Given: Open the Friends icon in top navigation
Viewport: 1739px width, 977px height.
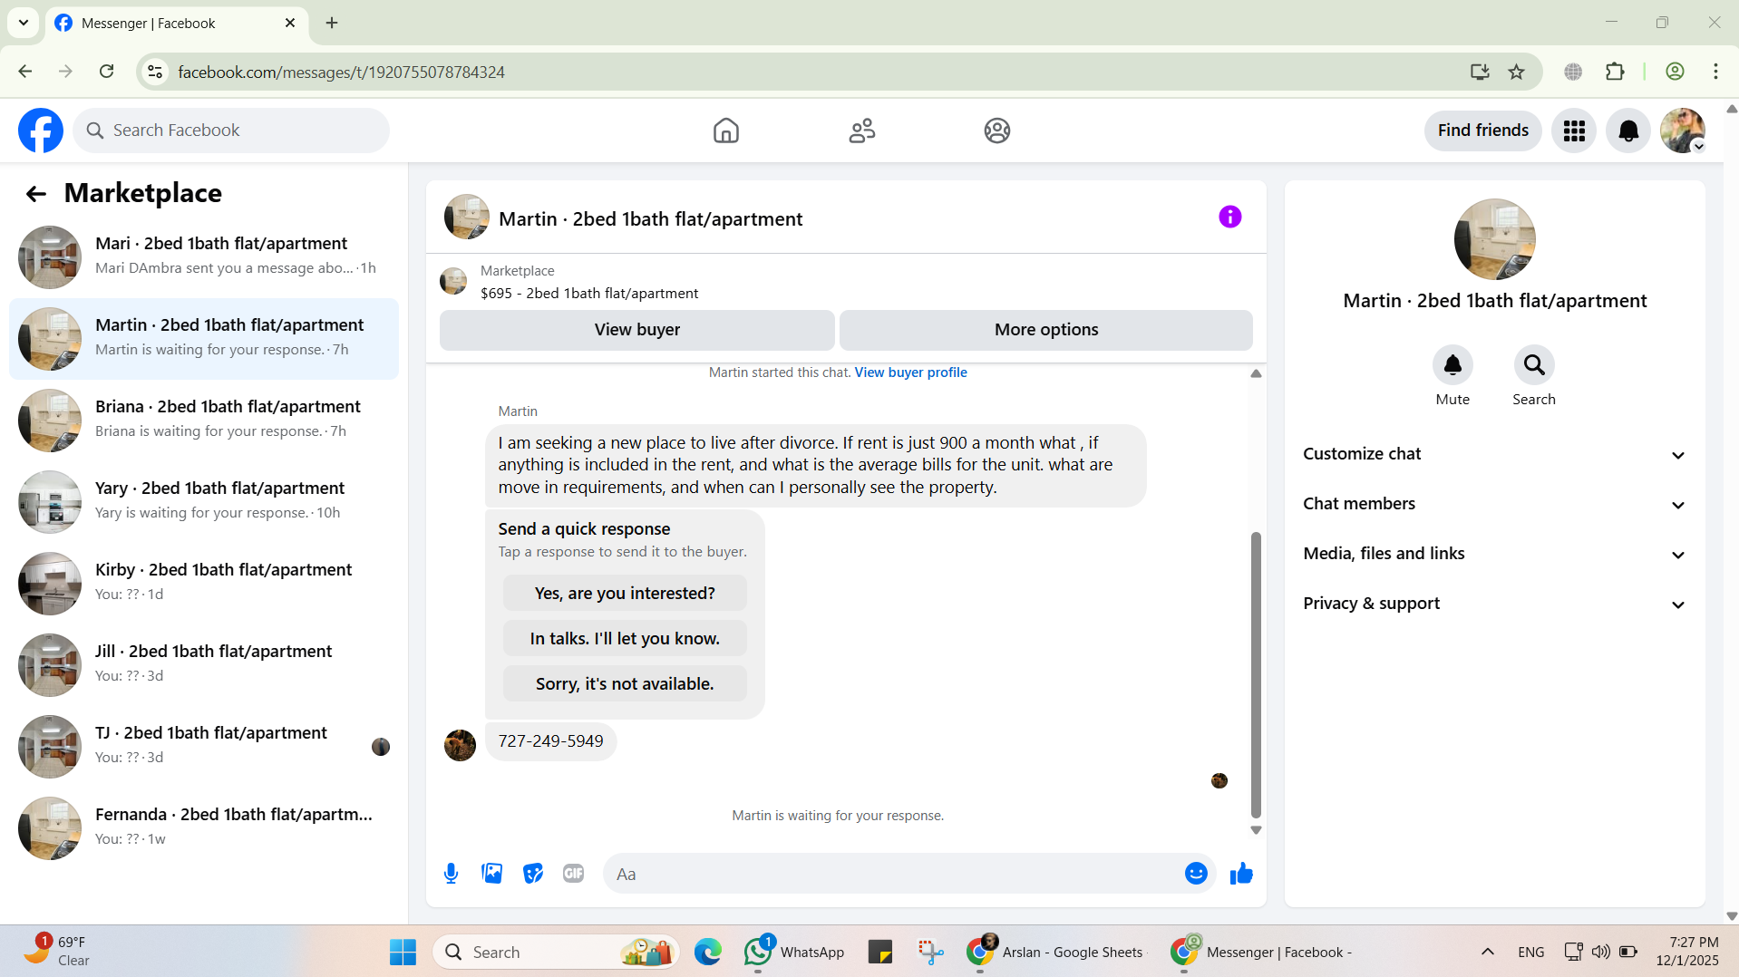Looking at the screenshot, I should point(861,131).
